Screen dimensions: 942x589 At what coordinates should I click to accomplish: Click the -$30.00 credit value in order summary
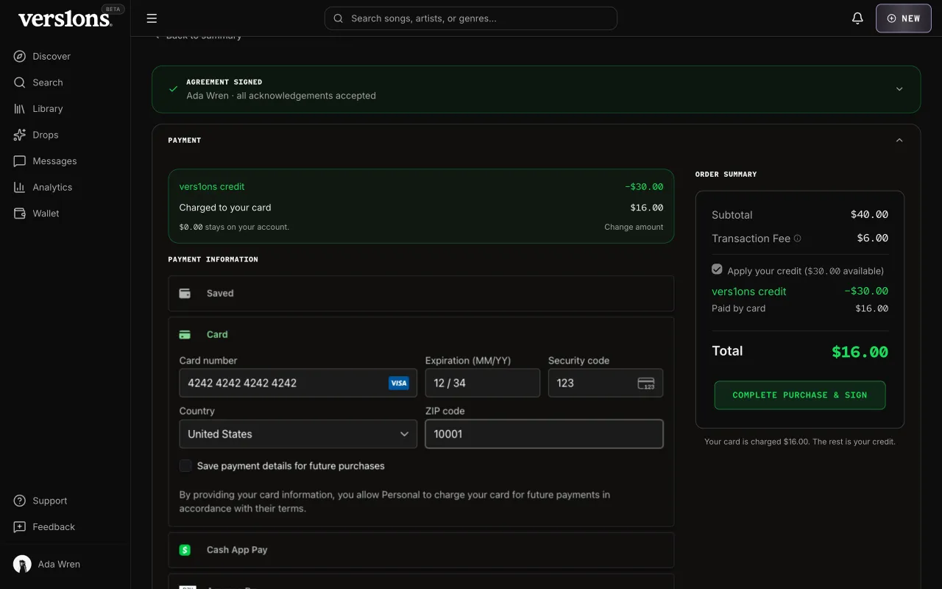(866, 291)
